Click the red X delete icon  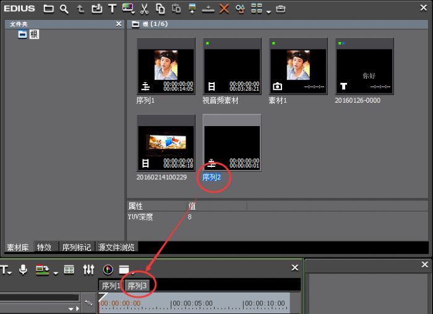224,9
